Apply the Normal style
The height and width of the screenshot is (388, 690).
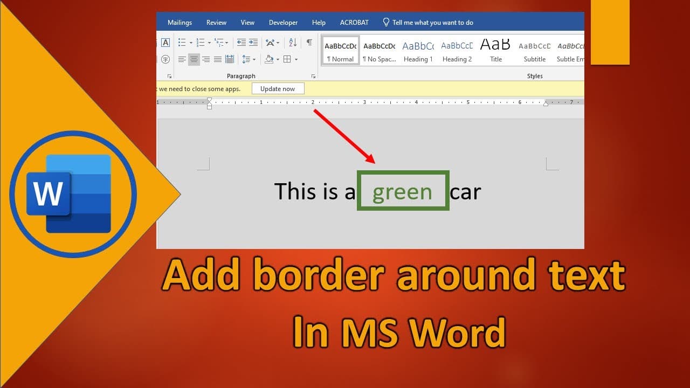pos(341,50)
